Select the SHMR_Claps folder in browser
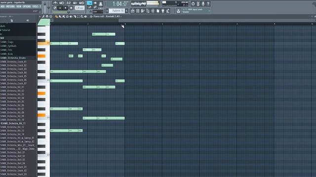Screen dimensions: 316x177 7,42
